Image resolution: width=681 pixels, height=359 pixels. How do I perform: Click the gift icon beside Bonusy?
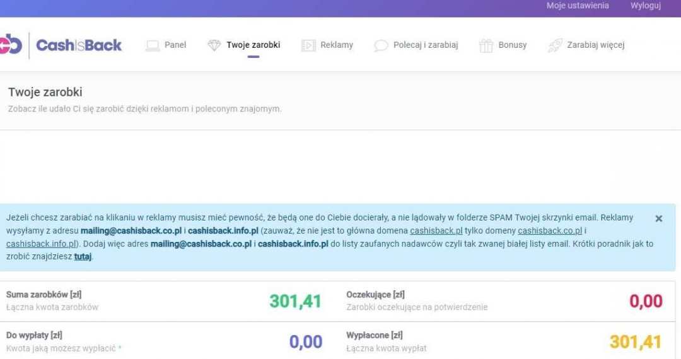[486, 45]
